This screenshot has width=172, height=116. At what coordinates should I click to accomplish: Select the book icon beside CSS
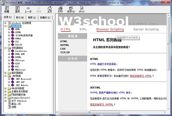(13, 42)
